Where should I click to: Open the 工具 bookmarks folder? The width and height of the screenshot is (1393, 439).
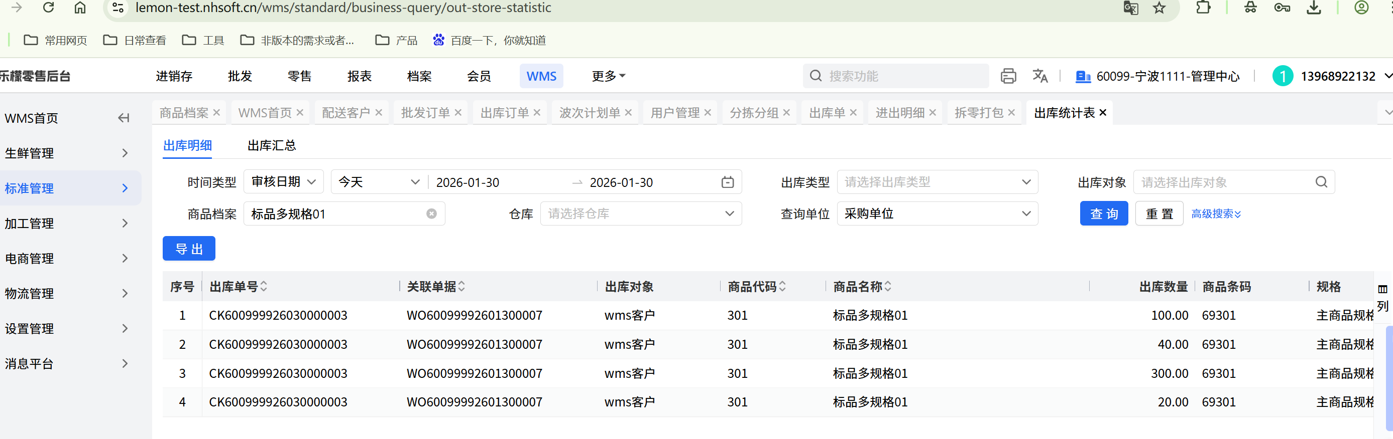click(203, 41)
